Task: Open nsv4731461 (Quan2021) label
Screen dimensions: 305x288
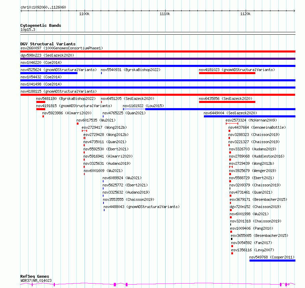Action: (x=251, y=192)
